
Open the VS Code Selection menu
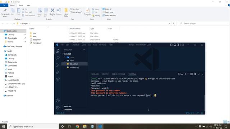tap(75, 45)
